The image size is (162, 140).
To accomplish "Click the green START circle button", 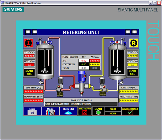I will tap(98, 111).
